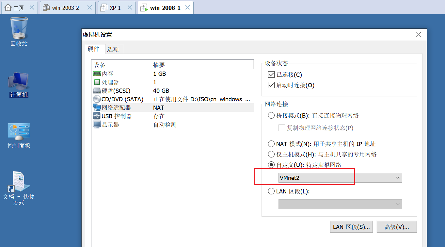This screenshot has height=247, width=445.
Task: Open the disabled LAN 区段 dropdown
Action: point(340,204)
